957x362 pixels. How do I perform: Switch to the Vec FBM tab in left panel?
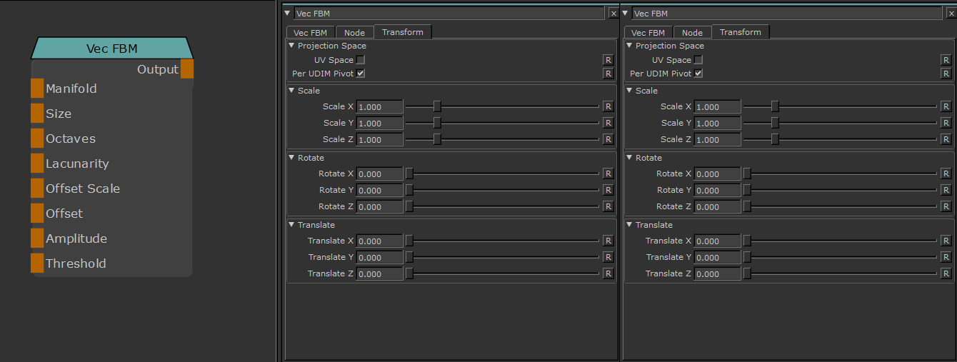[x=311, y=32]
